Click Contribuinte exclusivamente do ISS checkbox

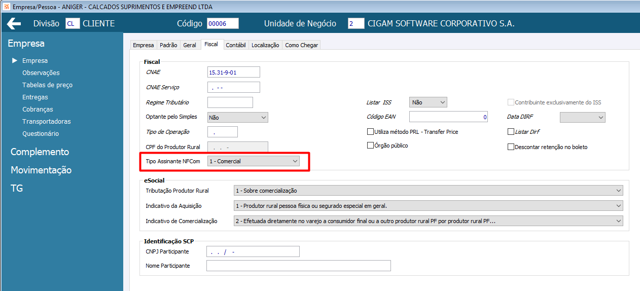[511, 102]
